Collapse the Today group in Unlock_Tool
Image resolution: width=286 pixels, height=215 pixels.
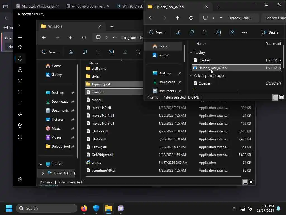(191, 52)
